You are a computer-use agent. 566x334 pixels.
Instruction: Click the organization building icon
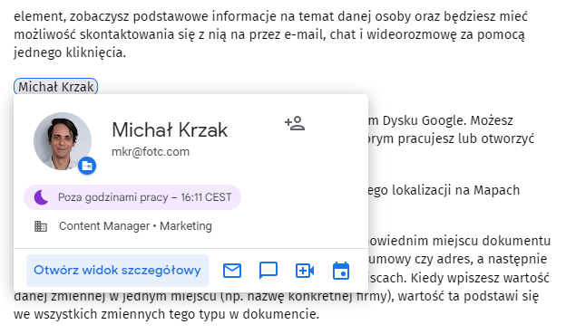pos(41,226)
